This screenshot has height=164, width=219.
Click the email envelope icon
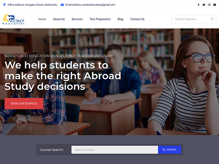(x=62, y=5)
